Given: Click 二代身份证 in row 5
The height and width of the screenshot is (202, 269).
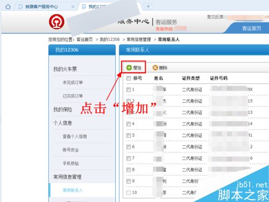Looking at the screenshot, I should pos(192,135).
